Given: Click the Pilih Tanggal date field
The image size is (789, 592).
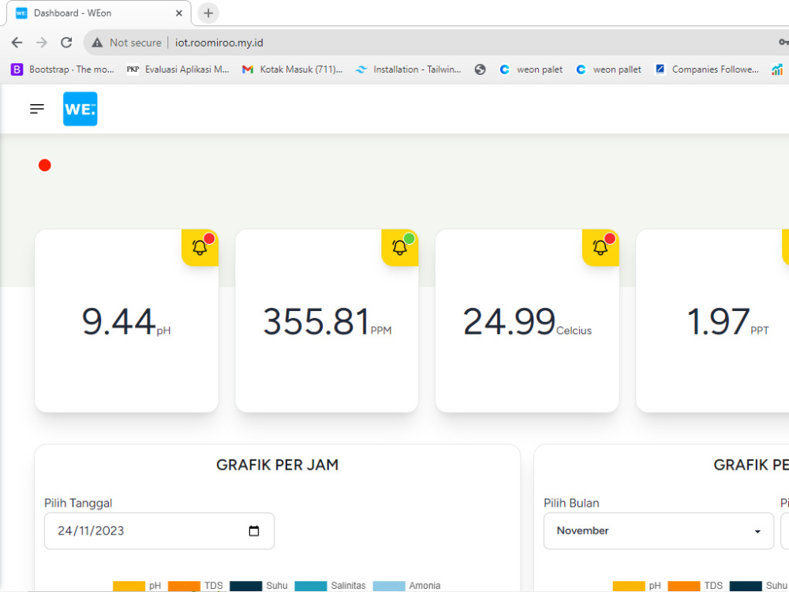Looking at the screenshot, I should click(x=159, y=530).
